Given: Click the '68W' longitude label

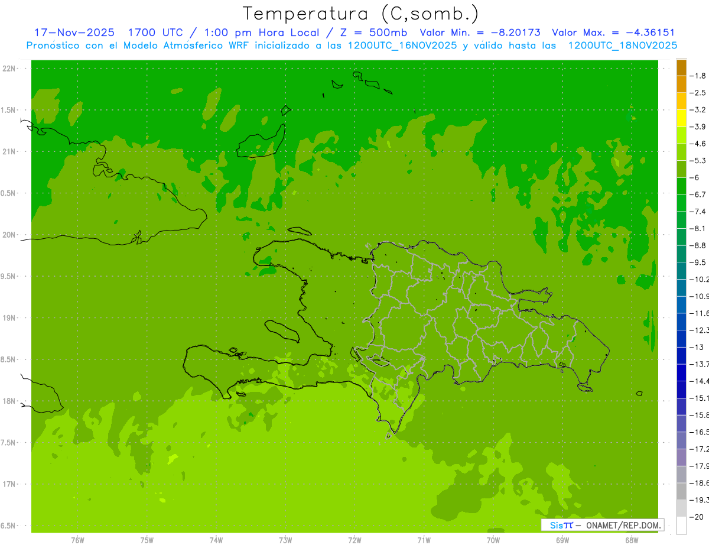Looking at the screenshot, I should pyautogui.click(x=632, y=540).
